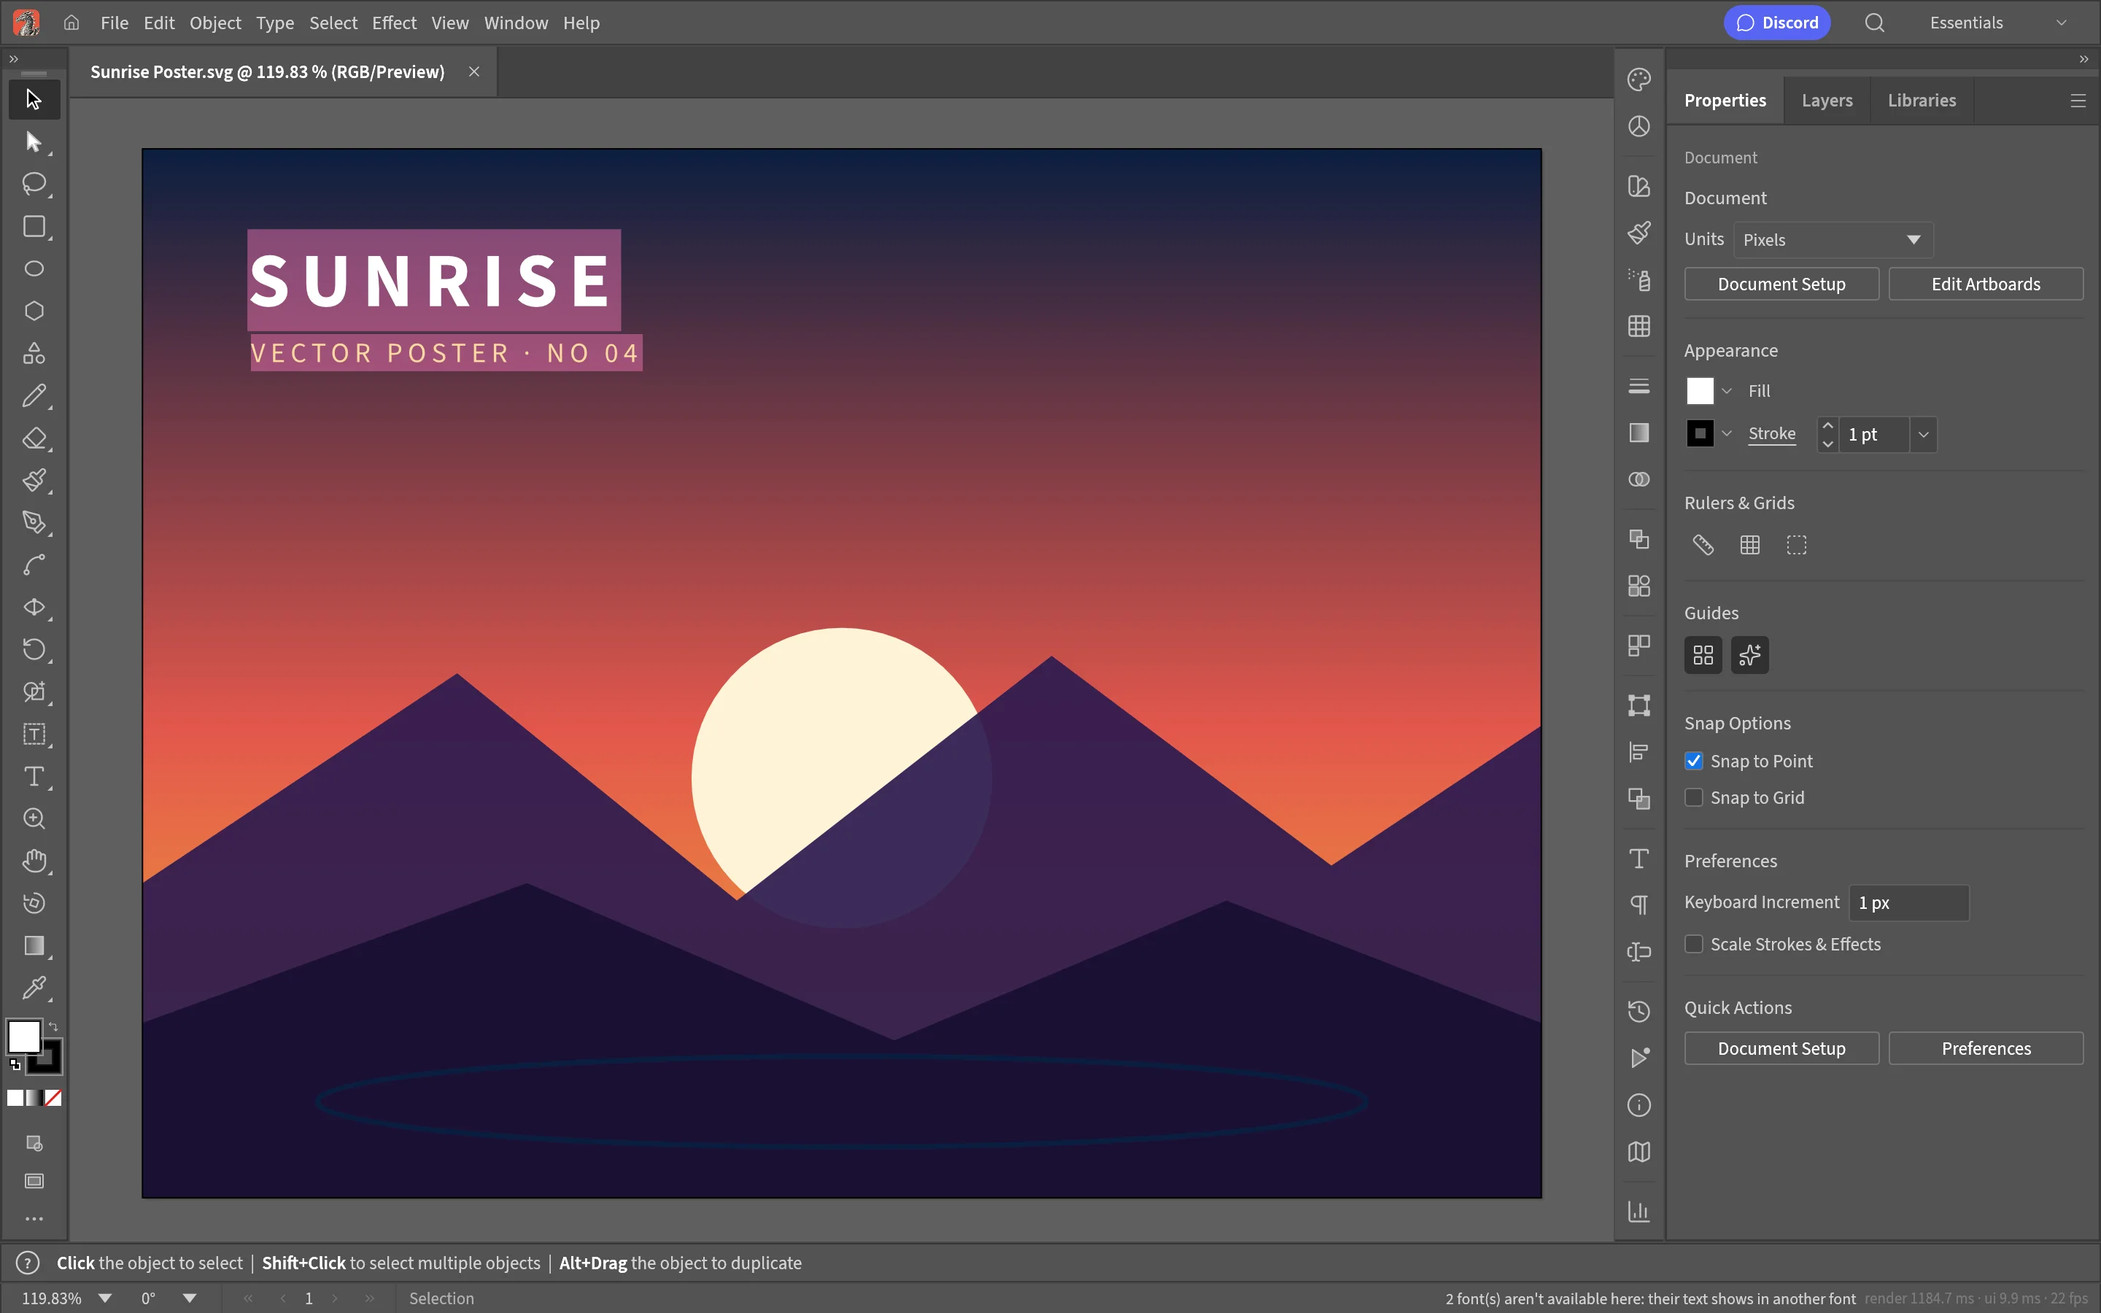The width and height of the screenshot is (2101, 1313).
Task: Enable Snap to Grid checkbox
Action: (1694, 797)
